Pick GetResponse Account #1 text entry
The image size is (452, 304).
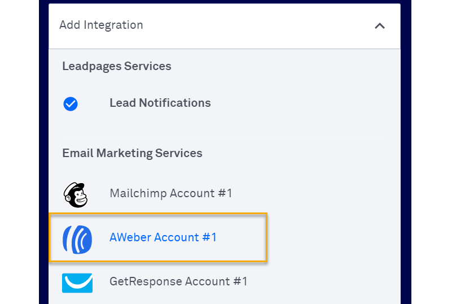[x=178, y=281]
